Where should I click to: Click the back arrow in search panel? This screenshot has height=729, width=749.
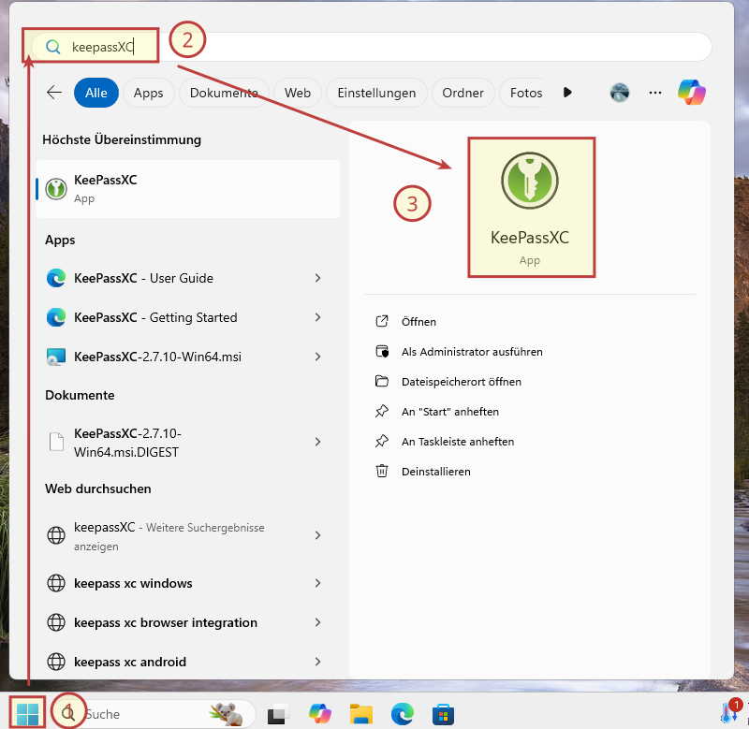[54, 93]
